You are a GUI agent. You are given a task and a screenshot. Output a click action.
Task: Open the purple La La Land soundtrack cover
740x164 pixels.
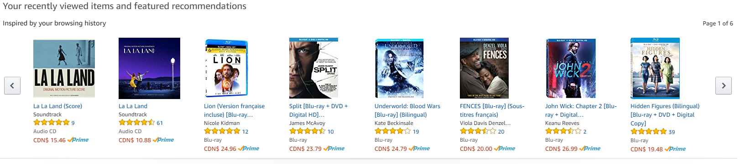pyautogui.click(x=149, y=69)
